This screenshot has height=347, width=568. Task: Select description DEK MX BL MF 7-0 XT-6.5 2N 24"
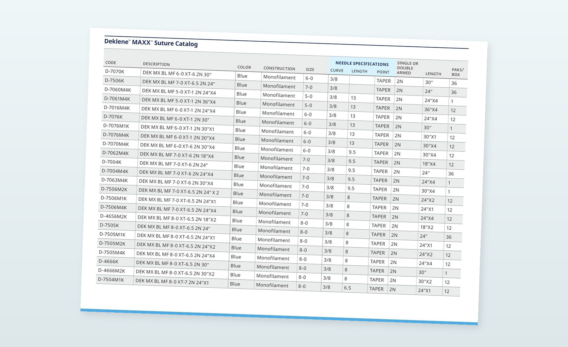pyautogui.click(x=179, y=83)
